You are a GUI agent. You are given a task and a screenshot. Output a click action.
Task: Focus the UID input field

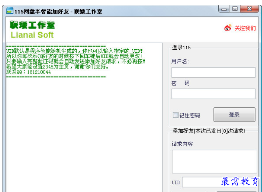(219, 182)
